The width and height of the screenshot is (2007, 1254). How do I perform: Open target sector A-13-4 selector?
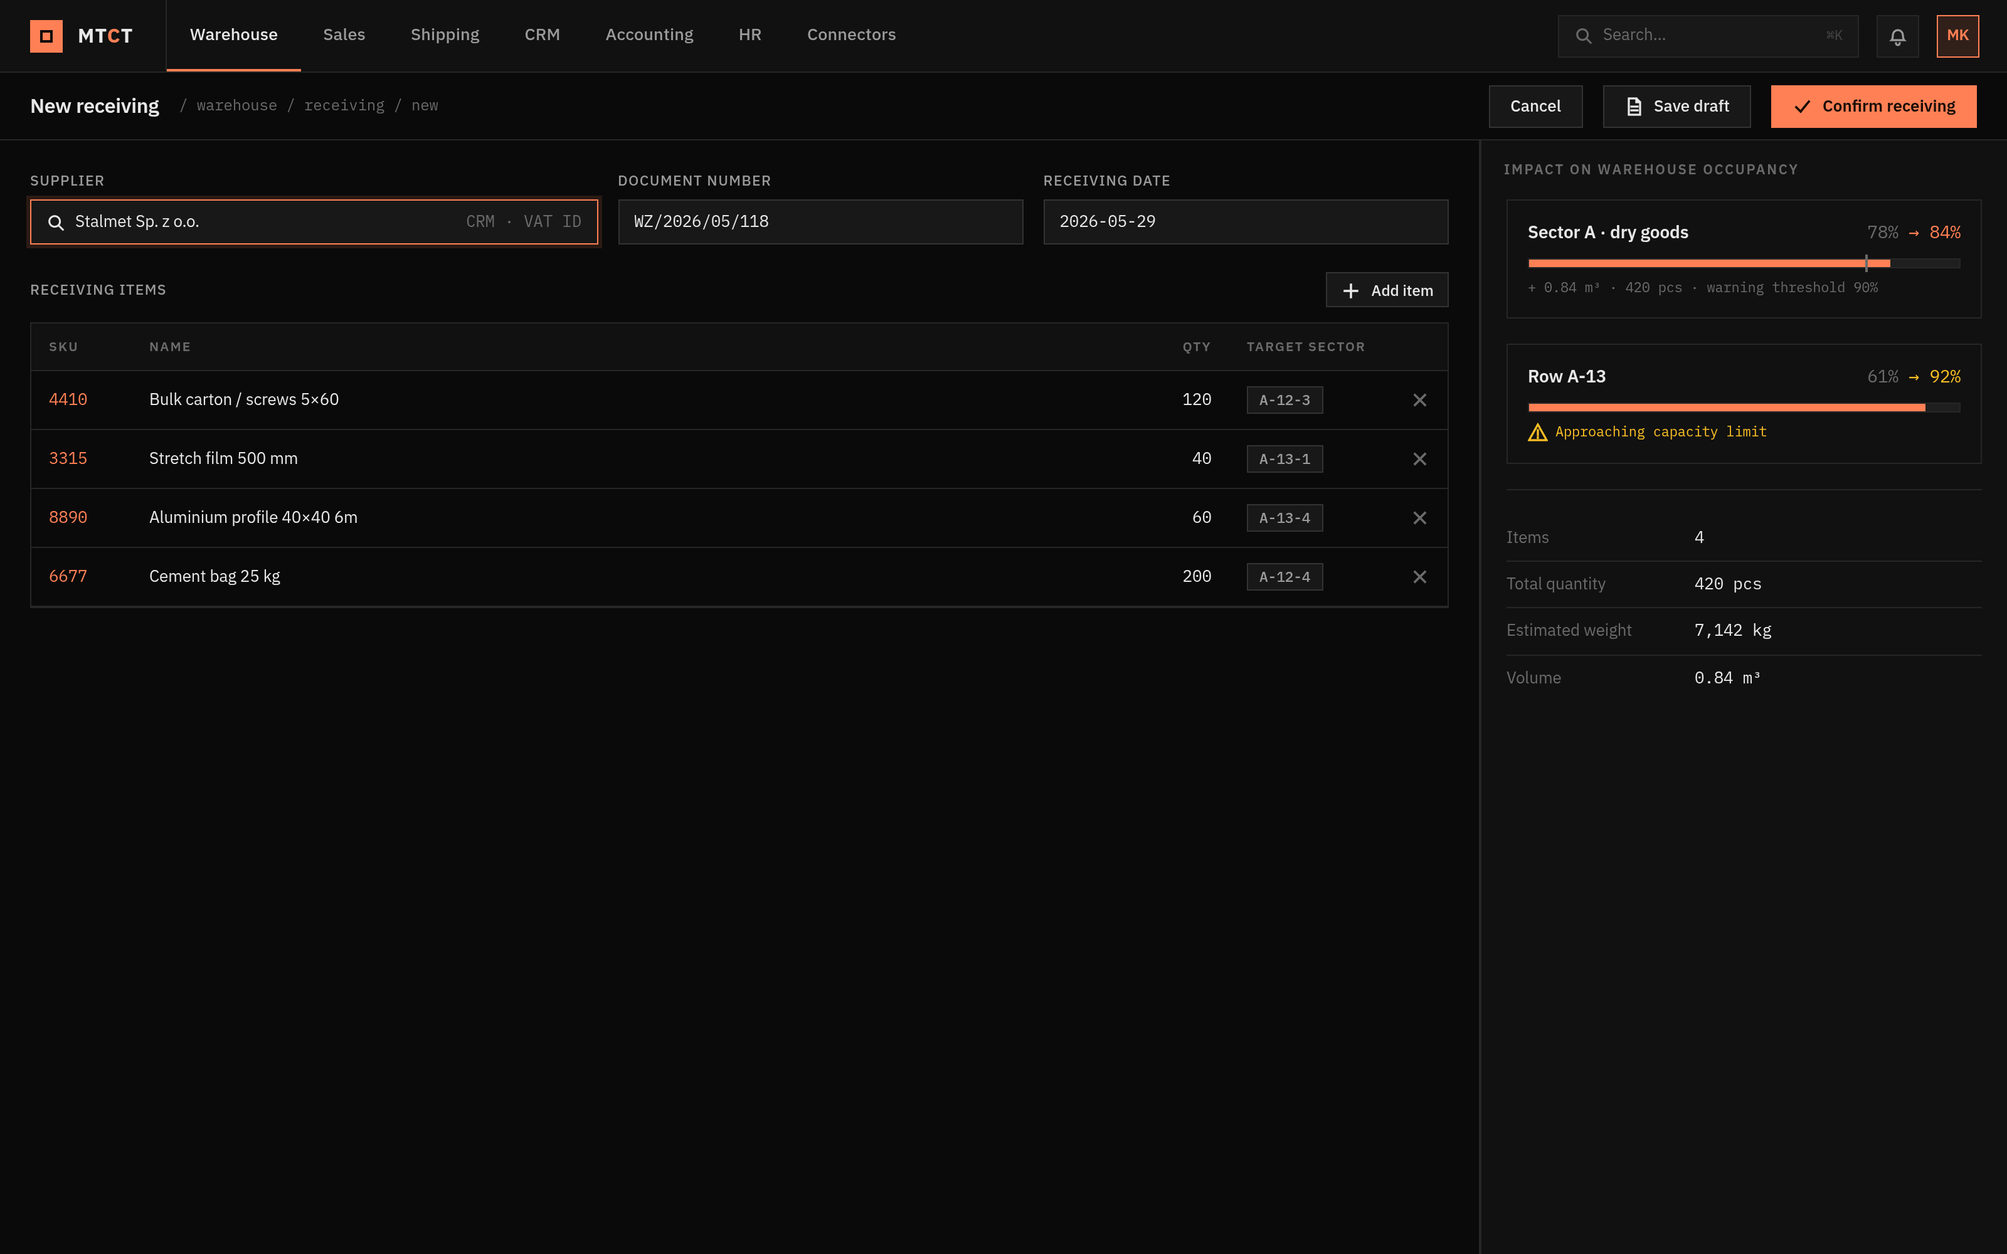click(1284, 517)
